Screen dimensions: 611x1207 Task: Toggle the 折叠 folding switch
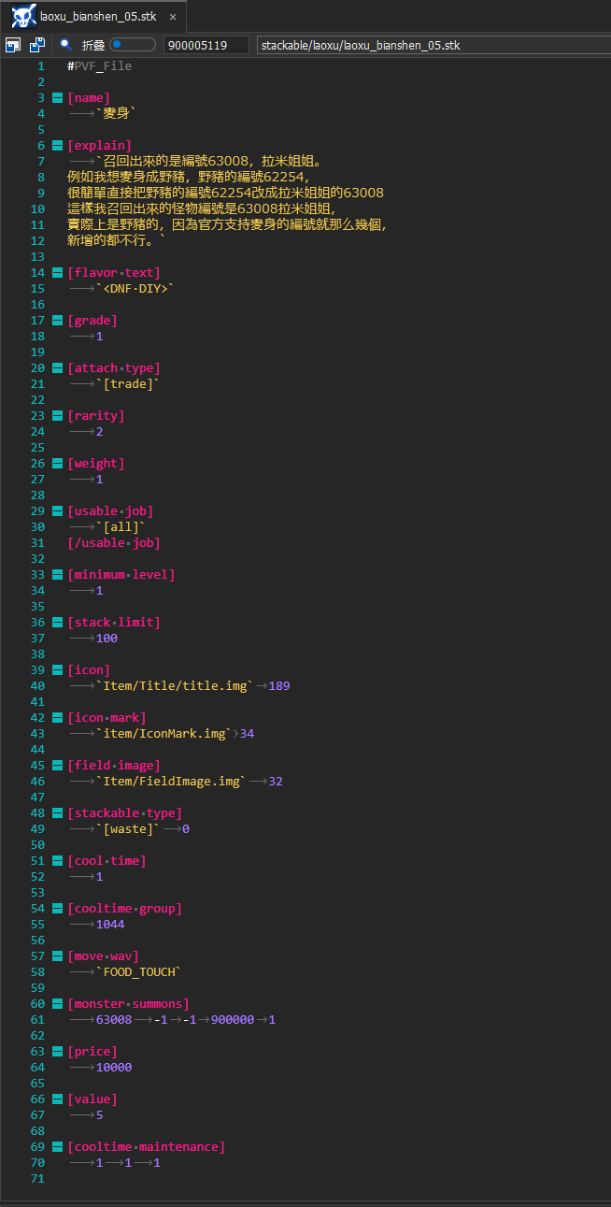click(x=132, y=45)
